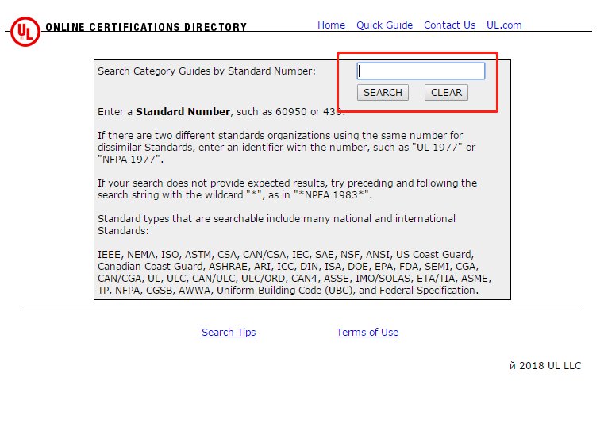
Task: Click the 'Standard types that are searchable' sentence
Action: coord(276,225)
